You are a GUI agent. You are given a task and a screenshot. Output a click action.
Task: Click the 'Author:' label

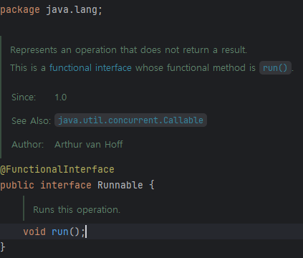pyautogui.click(x=28, y=145)
